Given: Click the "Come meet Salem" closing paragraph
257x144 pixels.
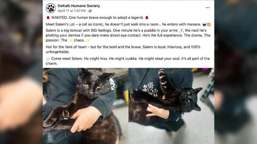Looking at the screenshot, I should point(128,61).
